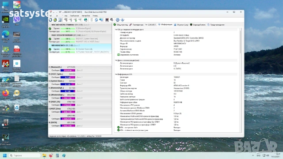Click the globe icon in the toolbar
Image resolution: width=283 pixels, height=159 pixels.
pyautogui.click(x=86, y=20)
